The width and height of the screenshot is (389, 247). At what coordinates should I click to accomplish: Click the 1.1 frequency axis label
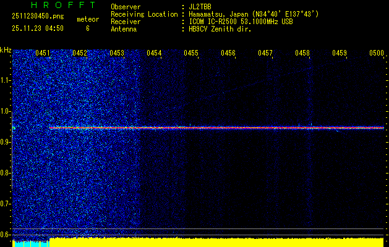click(6, 80)
